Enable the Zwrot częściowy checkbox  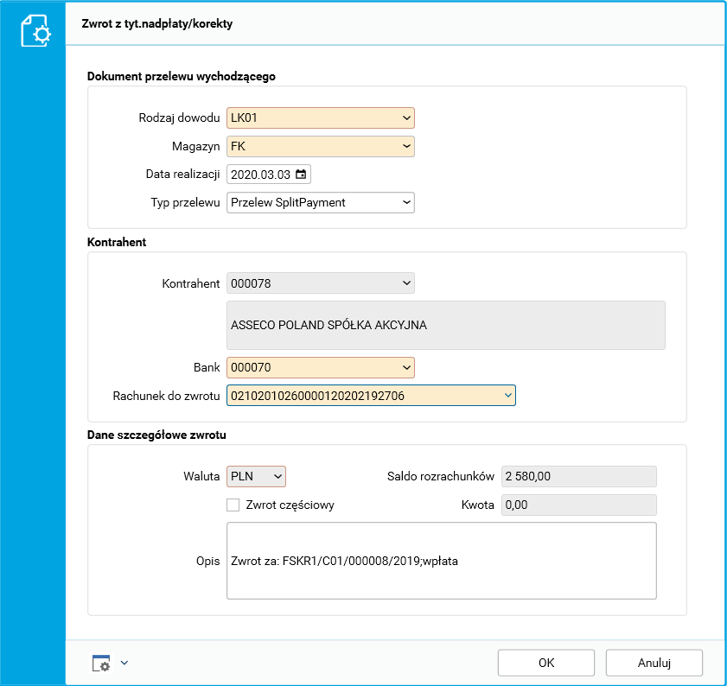pyautogui.click(x=233, y=505)
